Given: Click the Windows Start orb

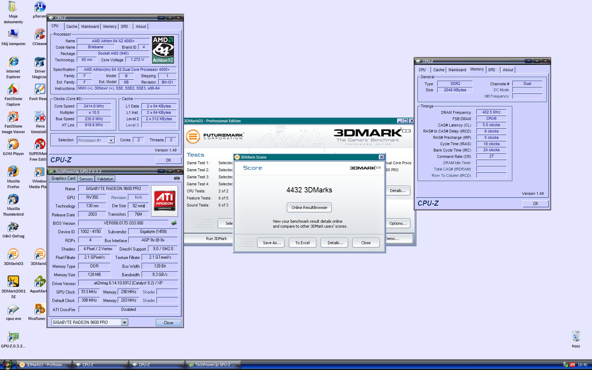Looking at the screenshot, I should 7,365.
